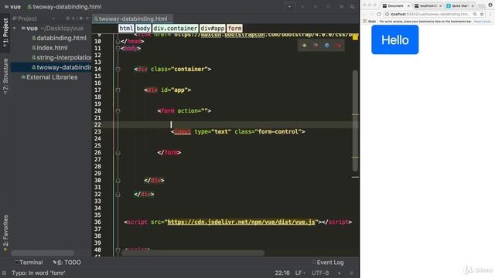Click the Debug button in IDE toolbar
This screenshot has height=278, width=495.
[316, 7]
